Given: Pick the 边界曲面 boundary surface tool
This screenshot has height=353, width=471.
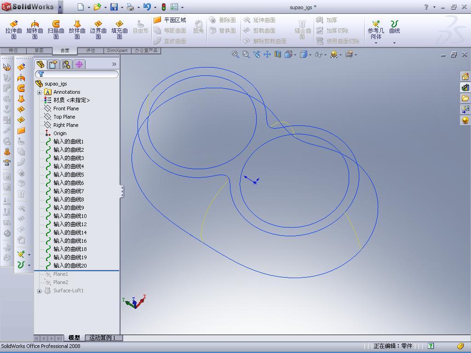Looking at the screenshot, I should point(98,29).
